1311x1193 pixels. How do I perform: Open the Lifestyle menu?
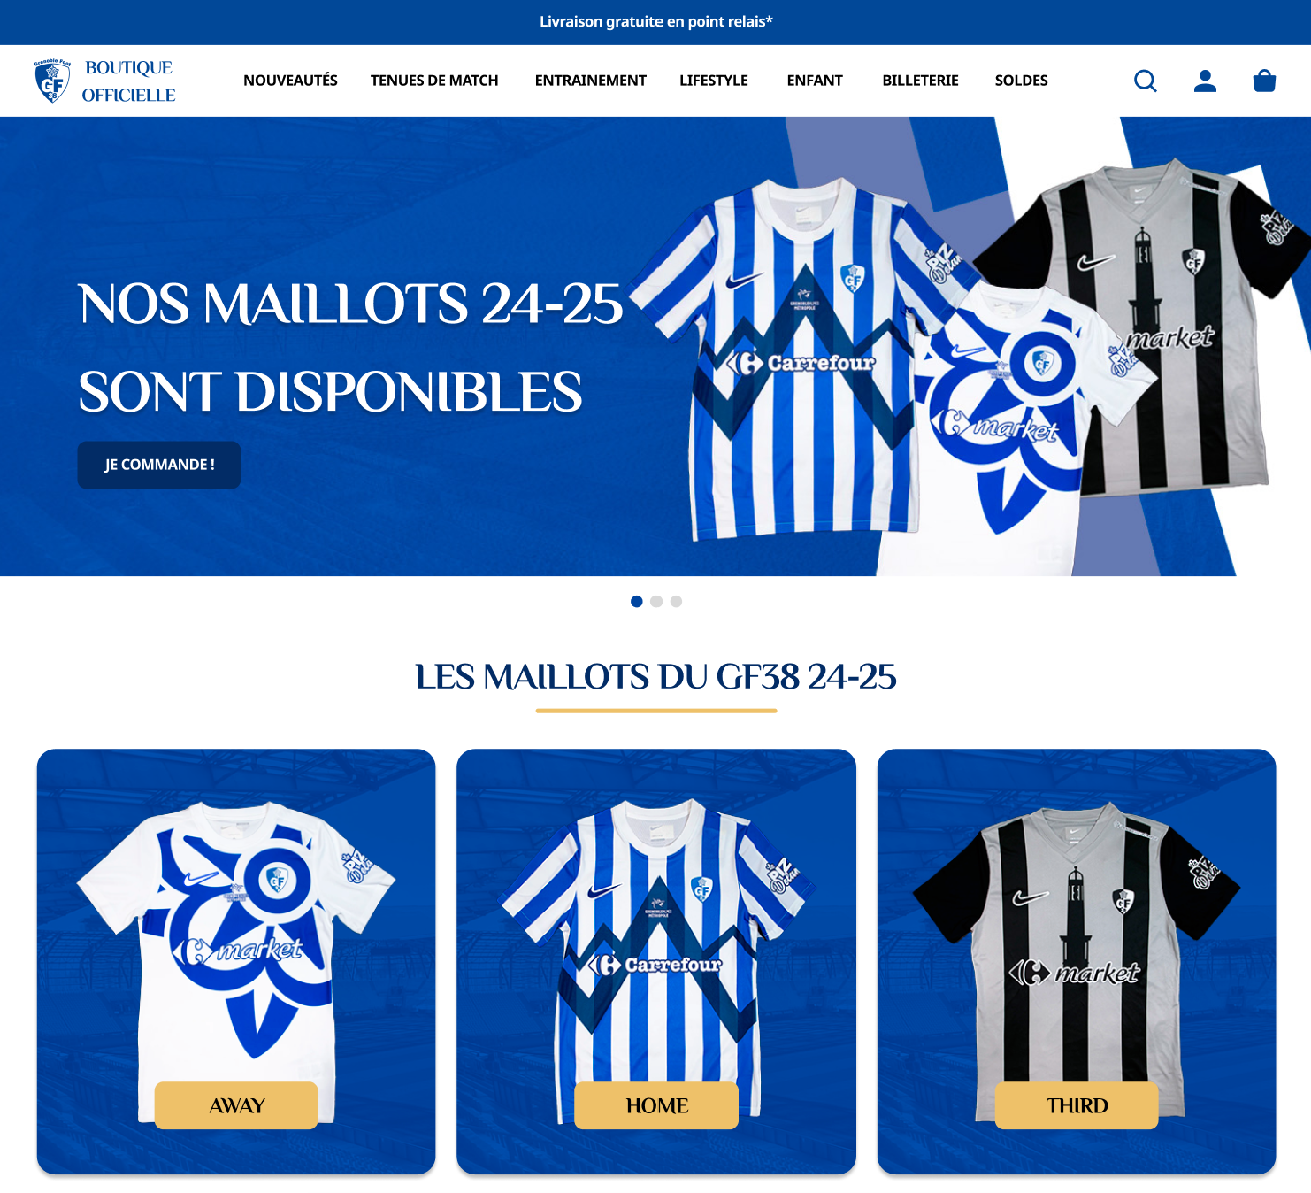click(x=714, y=81)
